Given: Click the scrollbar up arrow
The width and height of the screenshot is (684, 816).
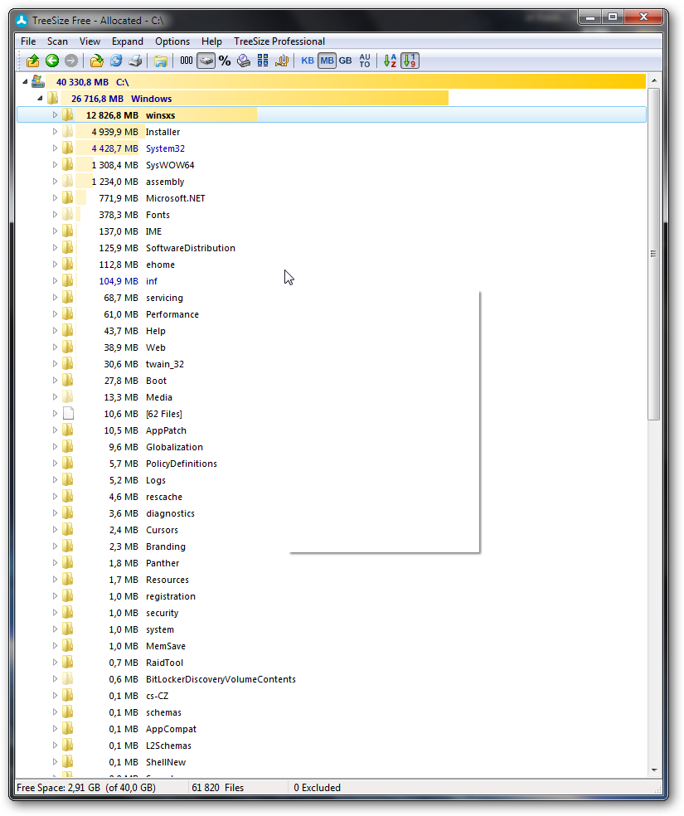Looking at the screenshot, I should click(654, 80).
